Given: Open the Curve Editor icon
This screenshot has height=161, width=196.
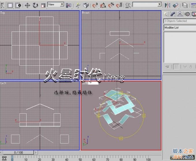Looking at the screenshot, I should point(193,5).
